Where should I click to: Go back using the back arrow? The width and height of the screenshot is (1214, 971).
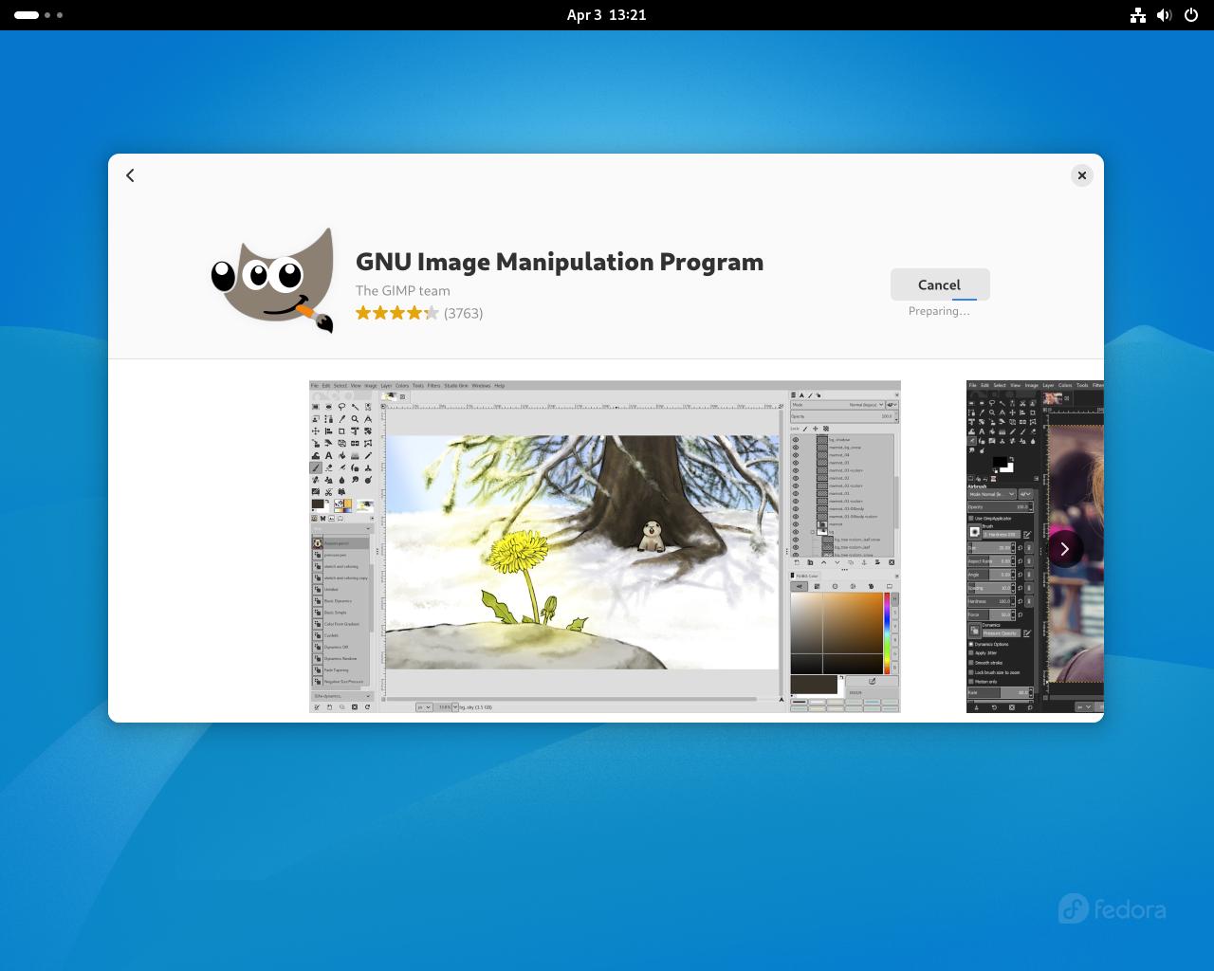point(130,175)
